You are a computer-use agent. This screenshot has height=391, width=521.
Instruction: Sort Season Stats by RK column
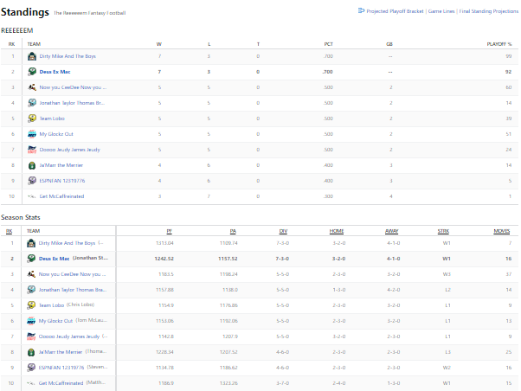click(10, 231)
